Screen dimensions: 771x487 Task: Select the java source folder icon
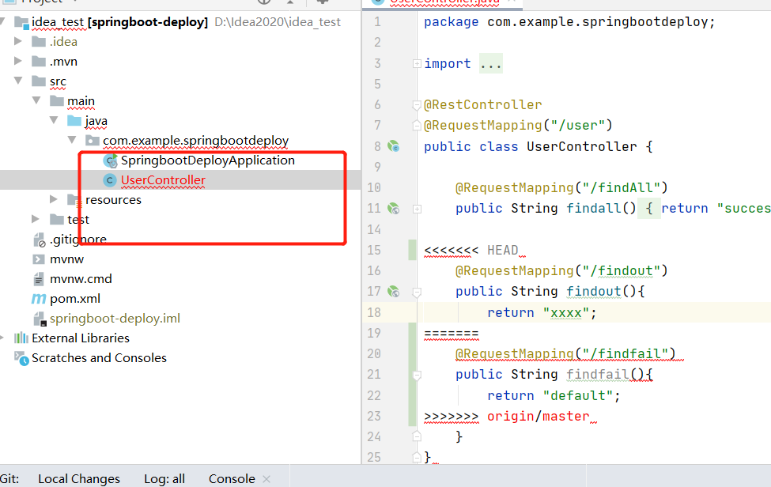click(74, 120)
